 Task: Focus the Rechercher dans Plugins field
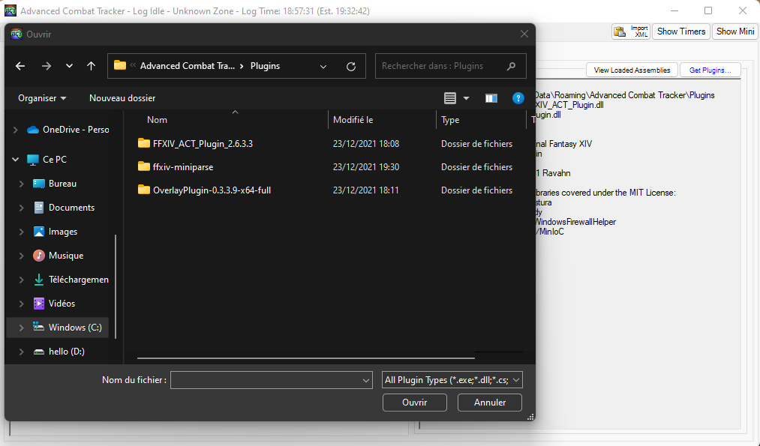[450, 66]
